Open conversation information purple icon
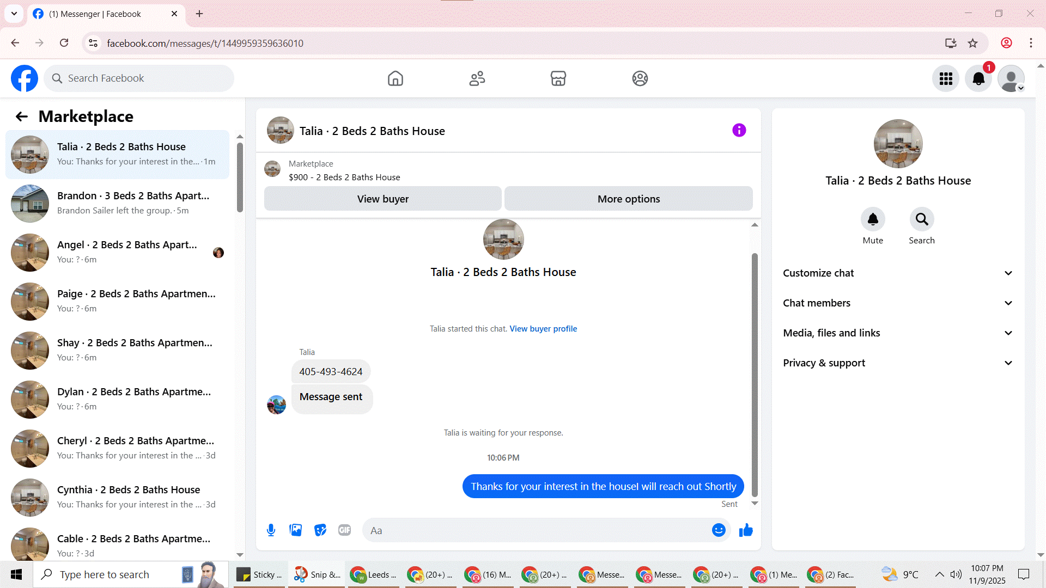The image size is (1046, 588). click(739, 130)
